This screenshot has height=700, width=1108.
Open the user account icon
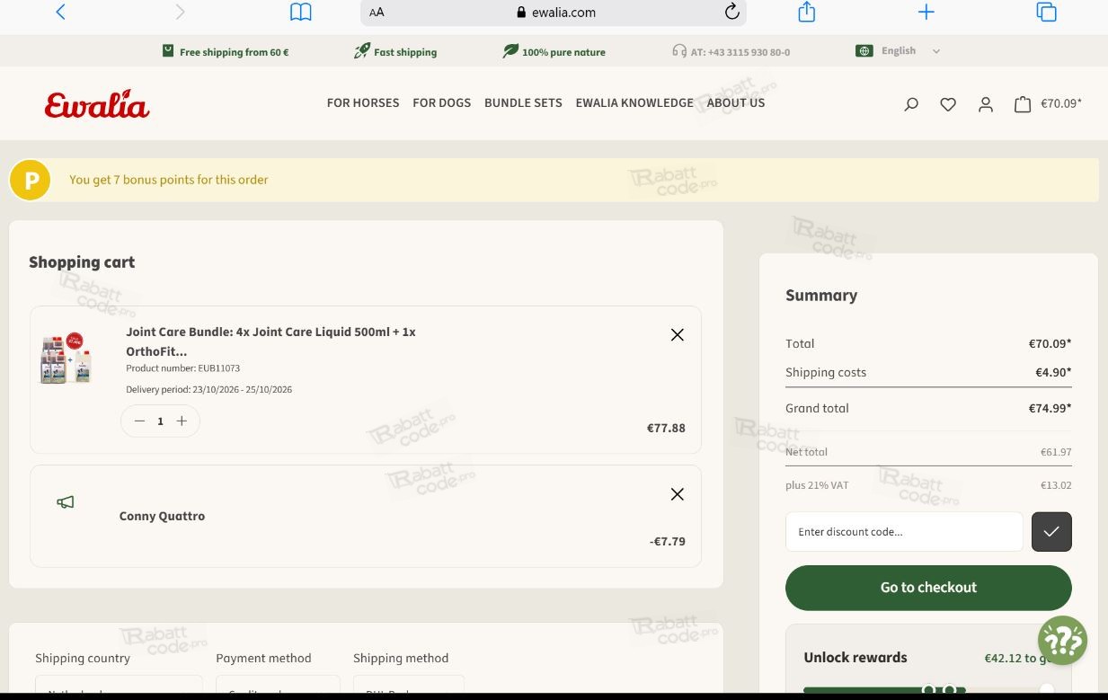click(x=986, y=104)
